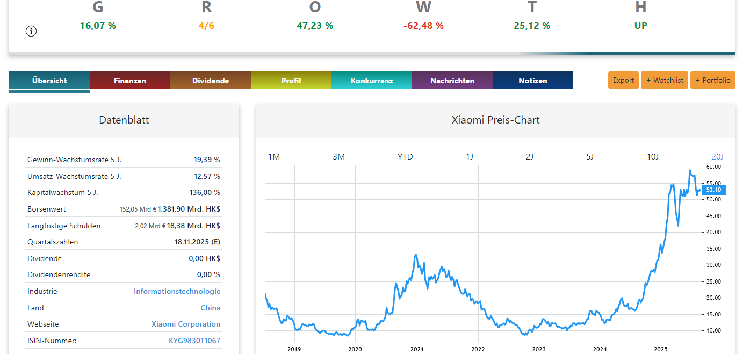Set chart range to 1M
Screen dimensions: 743x354
[274, 157]
